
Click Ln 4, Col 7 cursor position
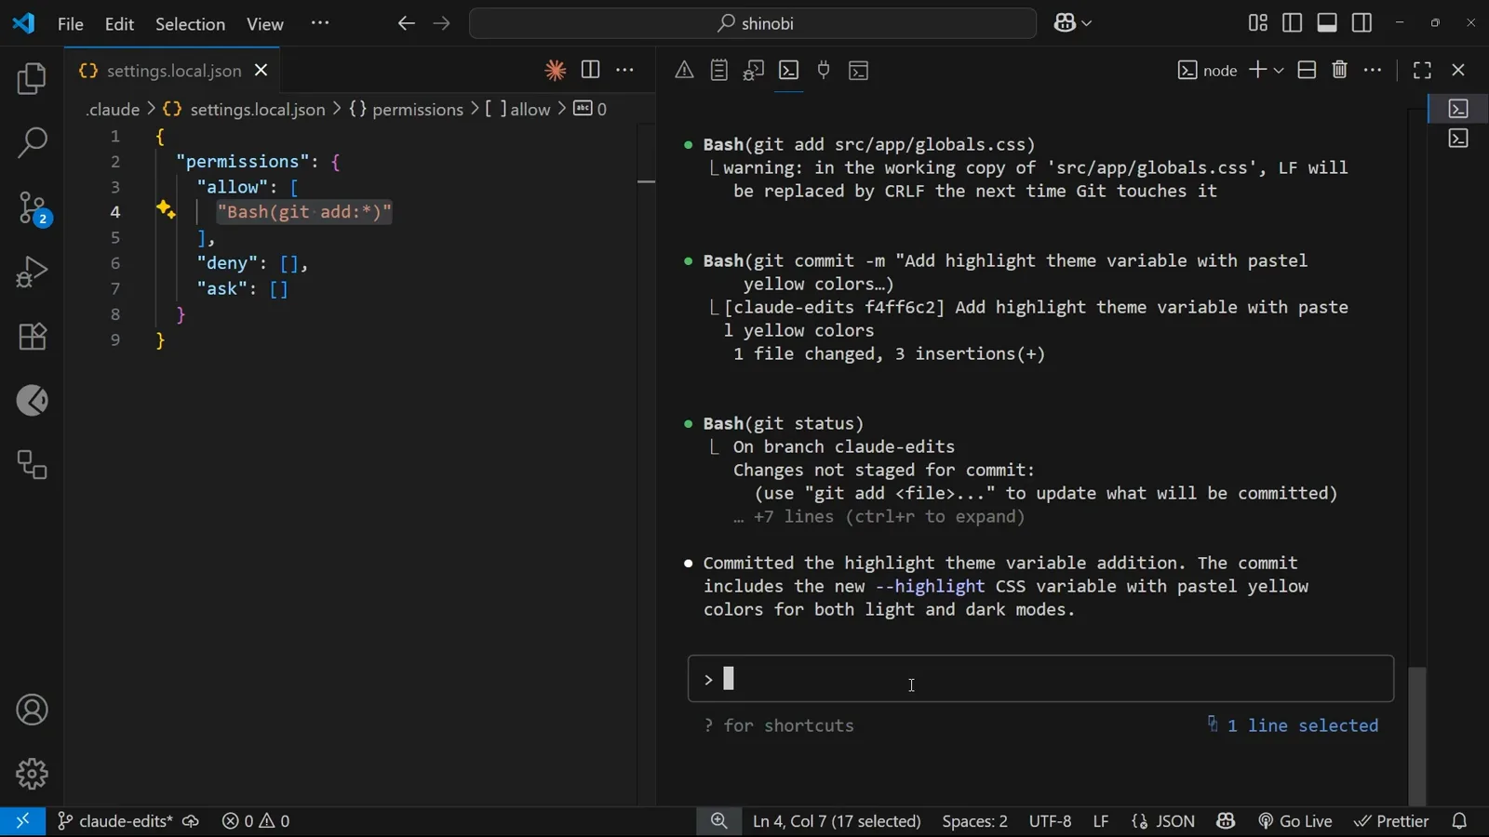837,821
